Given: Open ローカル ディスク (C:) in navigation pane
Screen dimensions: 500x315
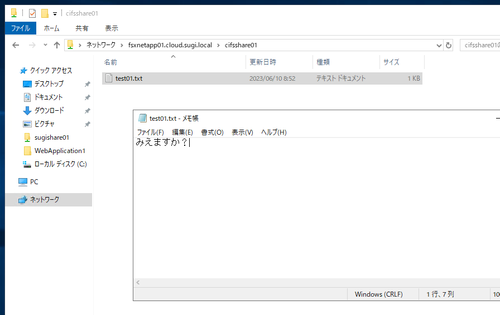Looking at the screenshot, I should (61, 164).
